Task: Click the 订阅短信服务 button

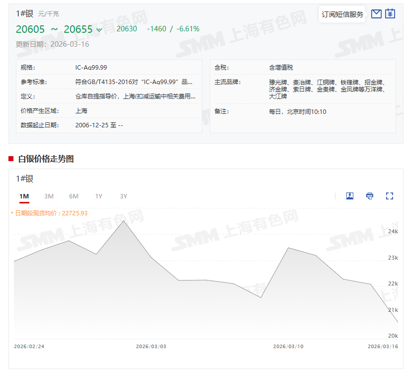Action: [x=342, y=14]
